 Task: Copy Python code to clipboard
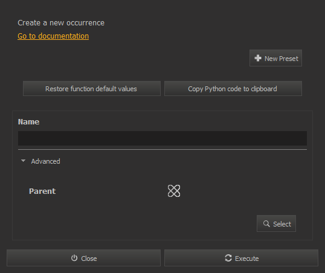pos(233,89)
